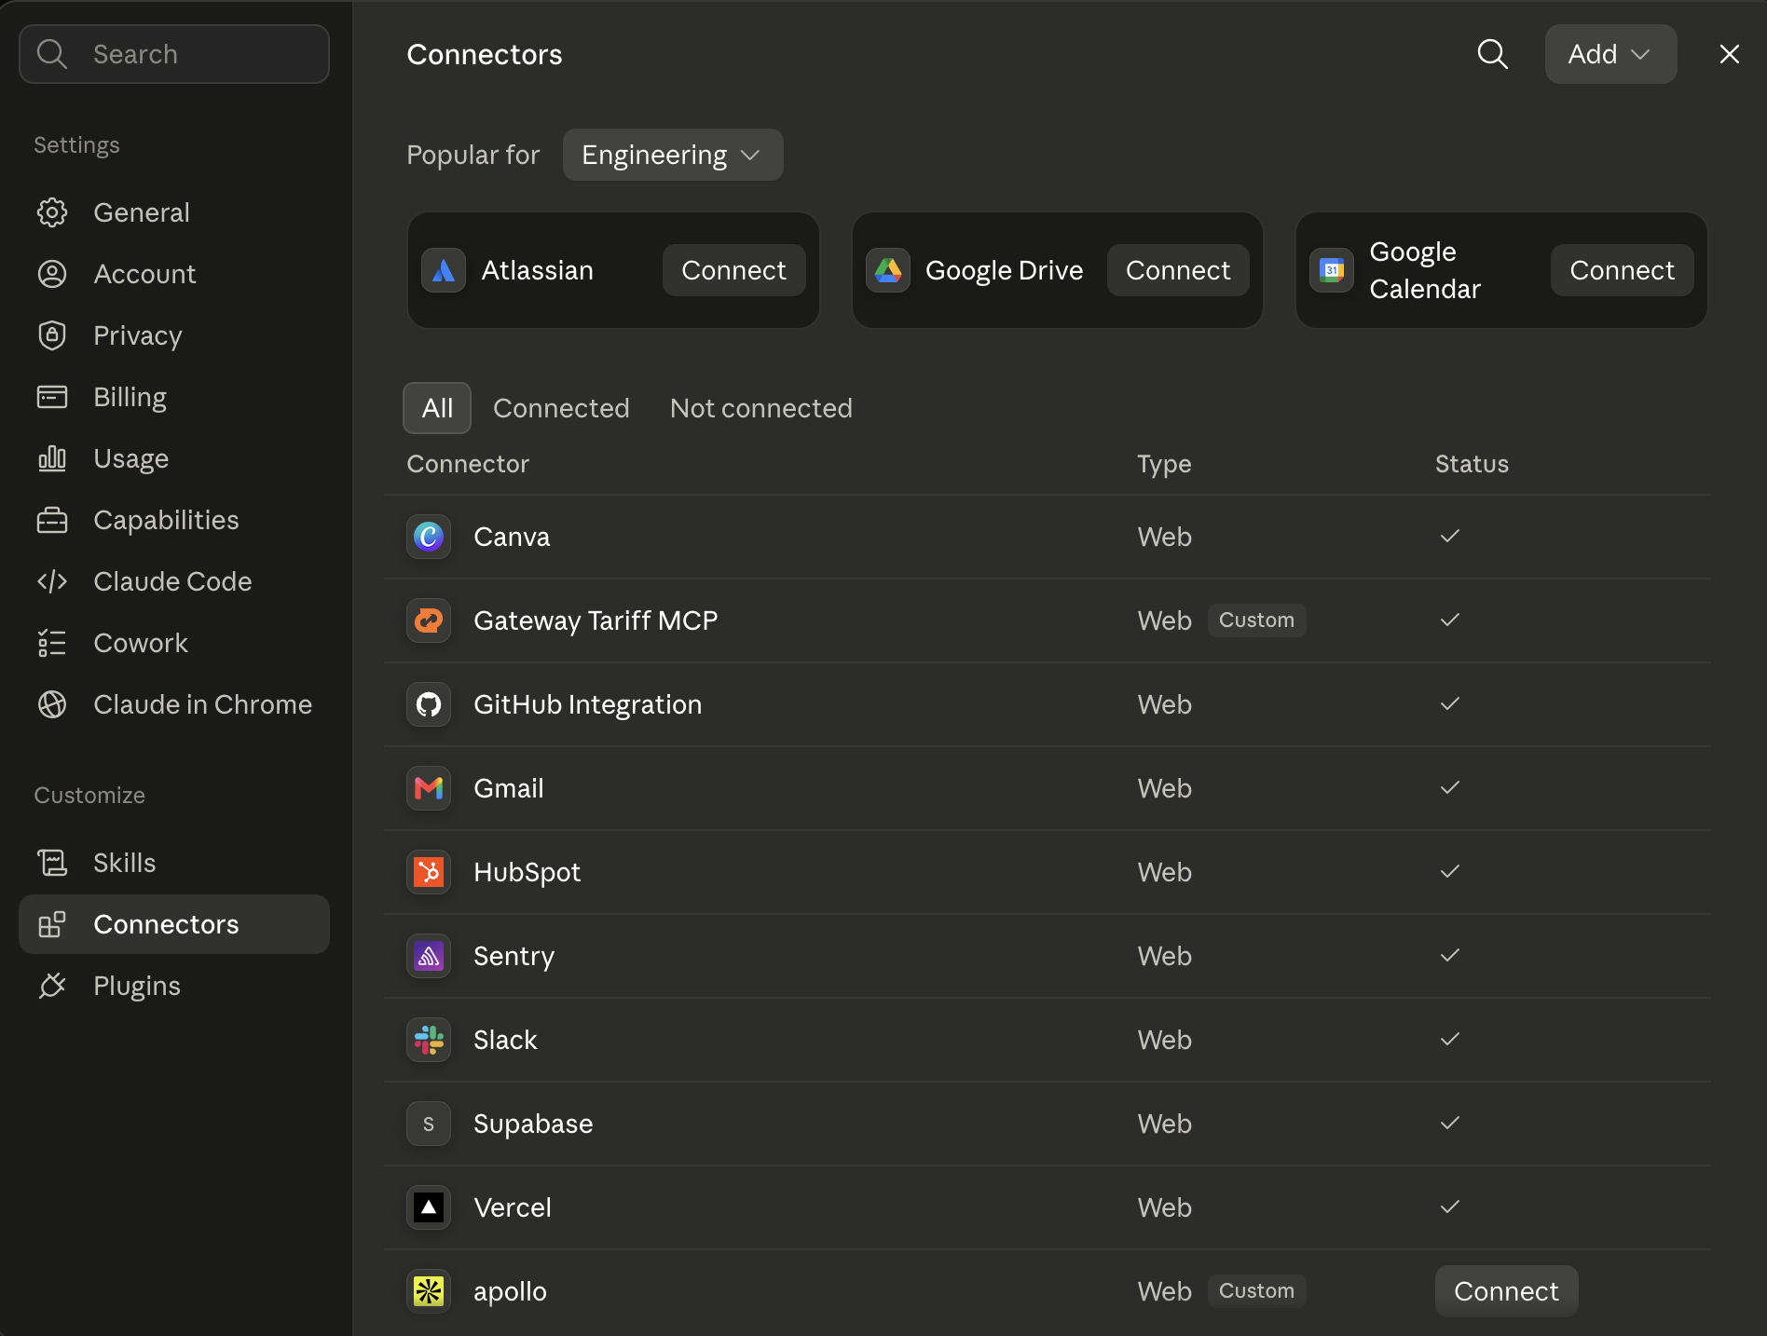Switch to the Not connected filter tab
Screen dimensions: 1767x1336
pyautogui.click(x=761, y=408)
